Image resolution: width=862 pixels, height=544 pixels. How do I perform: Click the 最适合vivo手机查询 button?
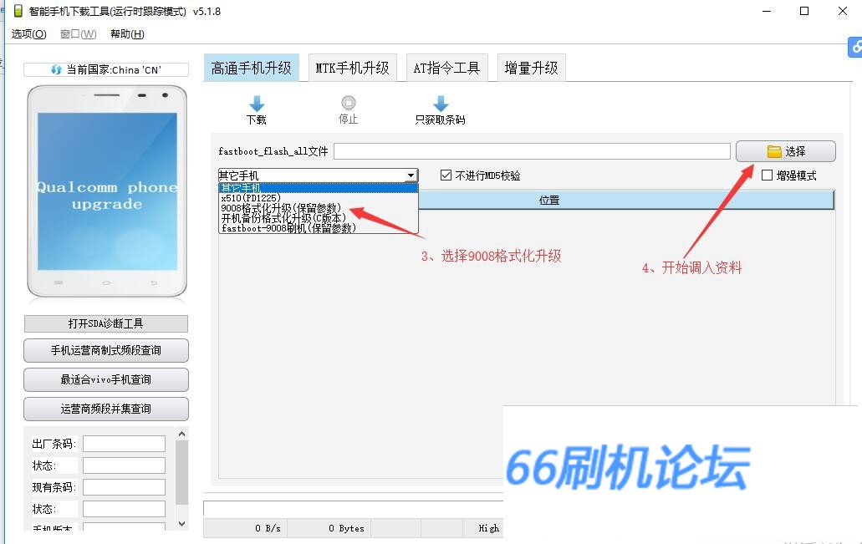106,379
